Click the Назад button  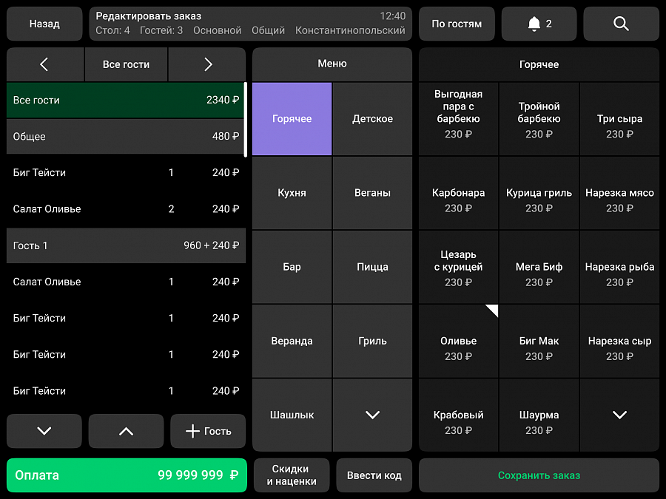(x=44, y=24)
